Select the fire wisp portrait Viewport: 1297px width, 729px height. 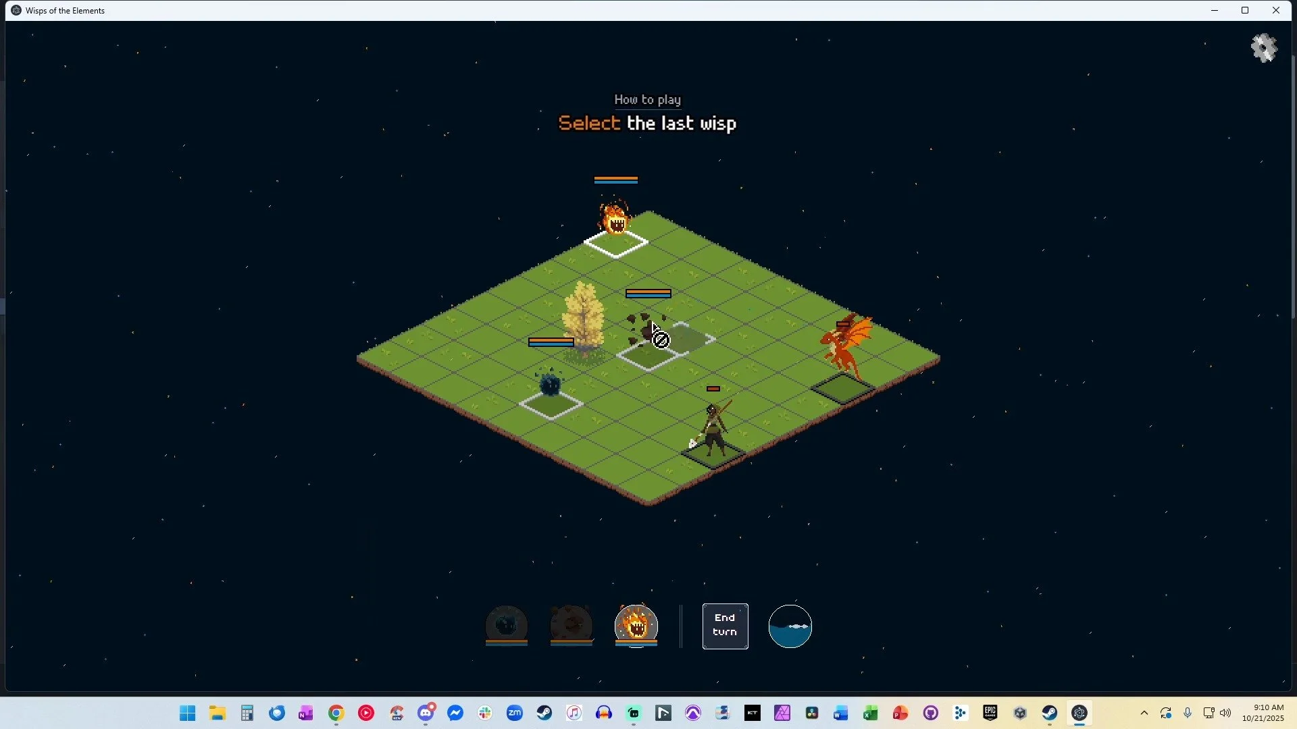(636, 624)
